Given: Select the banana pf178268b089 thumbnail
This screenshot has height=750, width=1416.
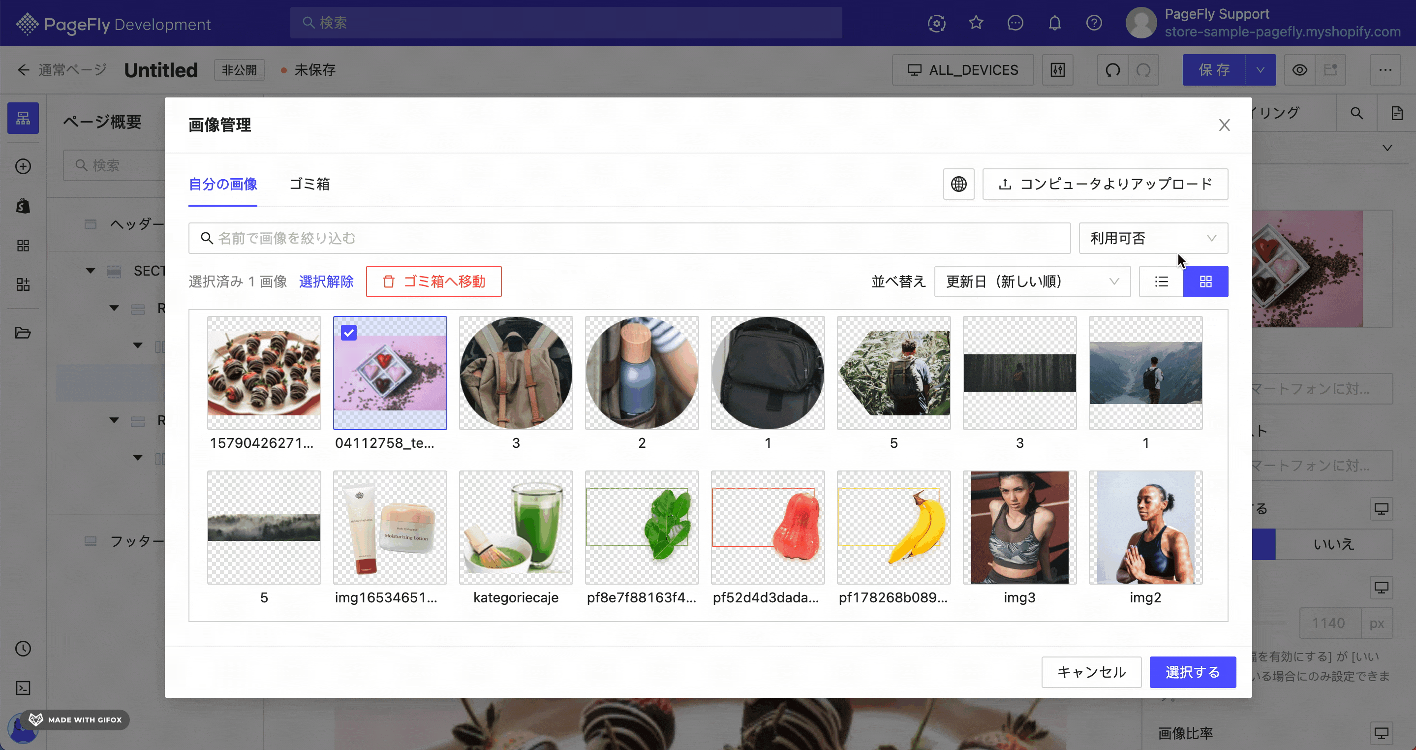Looking at the screenshot, I should 894,527.
